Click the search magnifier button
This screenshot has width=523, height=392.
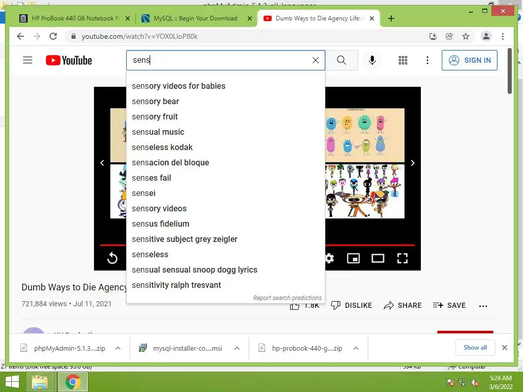pos(341,60)
